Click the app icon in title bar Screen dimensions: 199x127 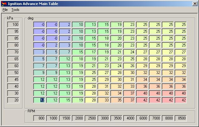click(x=4, y=4)
